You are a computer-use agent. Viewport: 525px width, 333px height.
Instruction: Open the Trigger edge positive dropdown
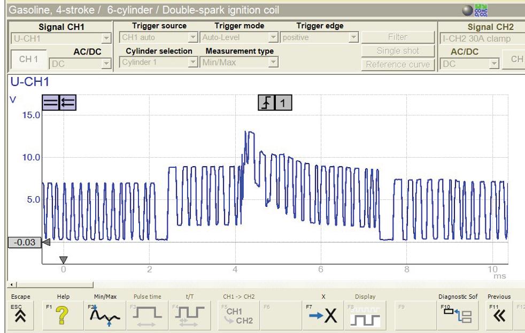pyautogui.click(x=319, y=37)
